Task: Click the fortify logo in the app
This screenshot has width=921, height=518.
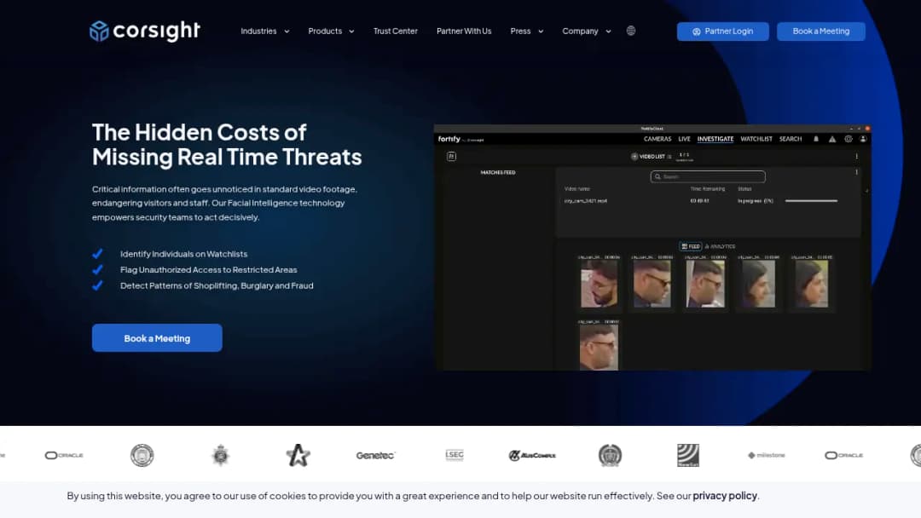Action: pos(449,139)
